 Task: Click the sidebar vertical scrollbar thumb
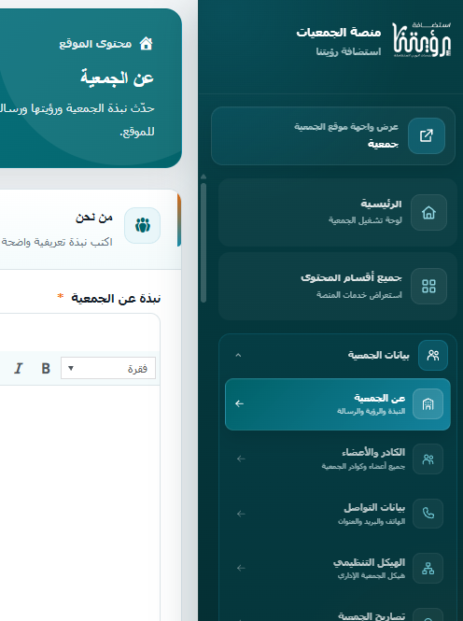pyautogui.click(x=203, y=243)
